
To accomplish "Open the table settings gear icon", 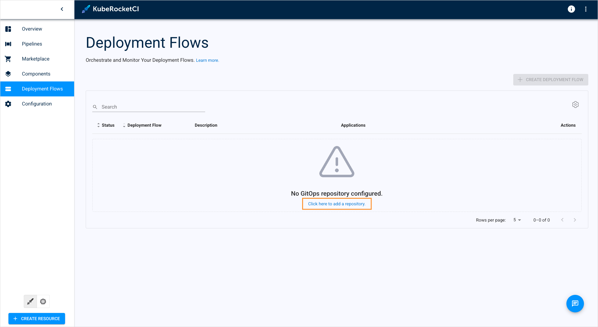I will (575, 104).
